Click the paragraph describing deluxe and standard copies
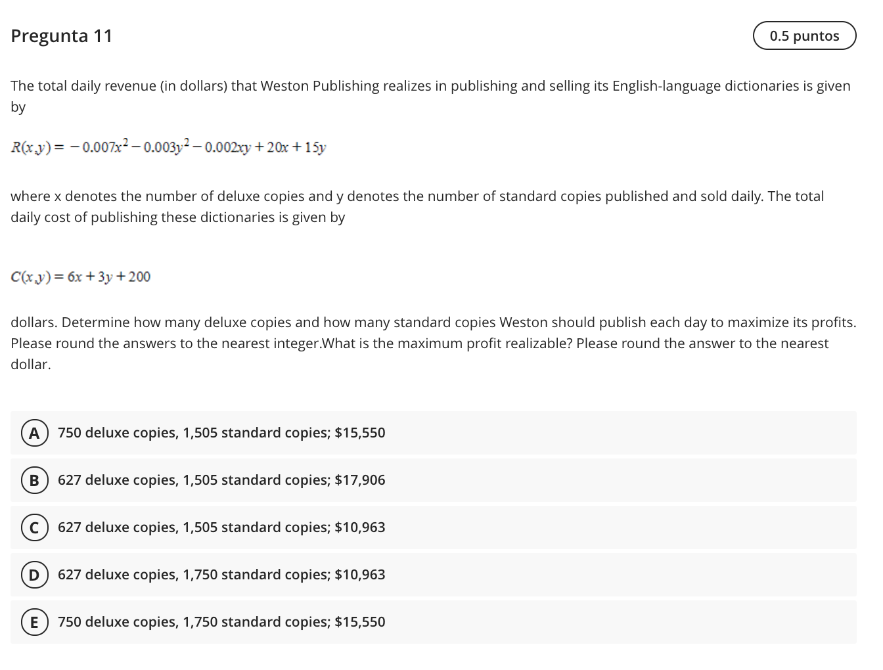883x670 pixels. point(417,206)
